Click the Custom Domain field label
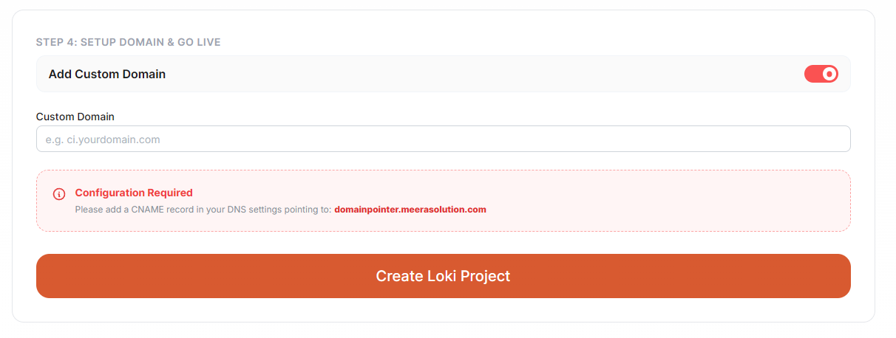 pos(75,117)
